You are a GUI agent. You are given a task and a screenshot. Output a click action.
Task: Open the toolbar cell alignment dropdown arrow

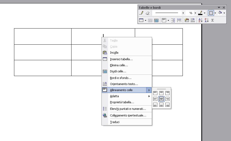point(168,20)
